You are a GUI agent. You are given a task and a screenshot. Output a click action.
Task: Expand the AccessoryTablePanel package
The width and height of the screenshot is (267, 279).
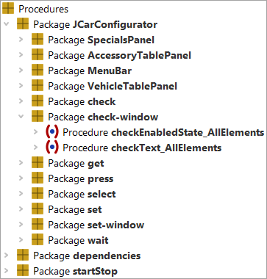[21, 55]
